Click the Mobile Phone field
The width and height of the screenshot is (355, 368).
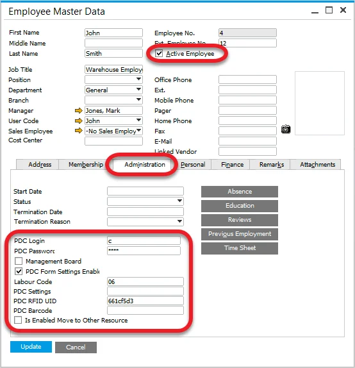tap(247, 100)
